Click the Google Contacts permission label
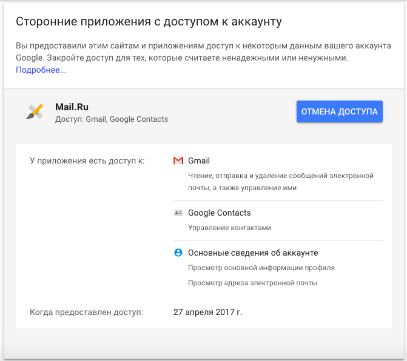 219,213
